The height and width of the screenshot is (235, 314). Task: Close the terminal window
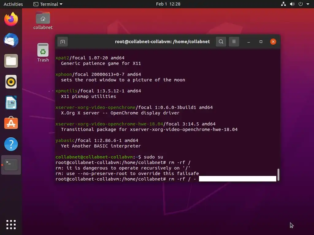[273, 42]
